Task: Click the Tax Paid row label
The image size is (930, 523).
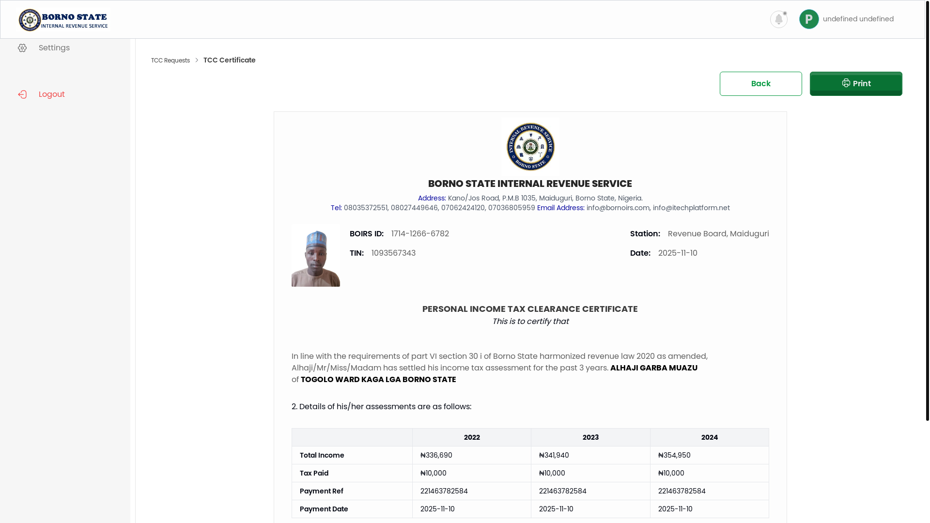Action: tap(314, 473)
